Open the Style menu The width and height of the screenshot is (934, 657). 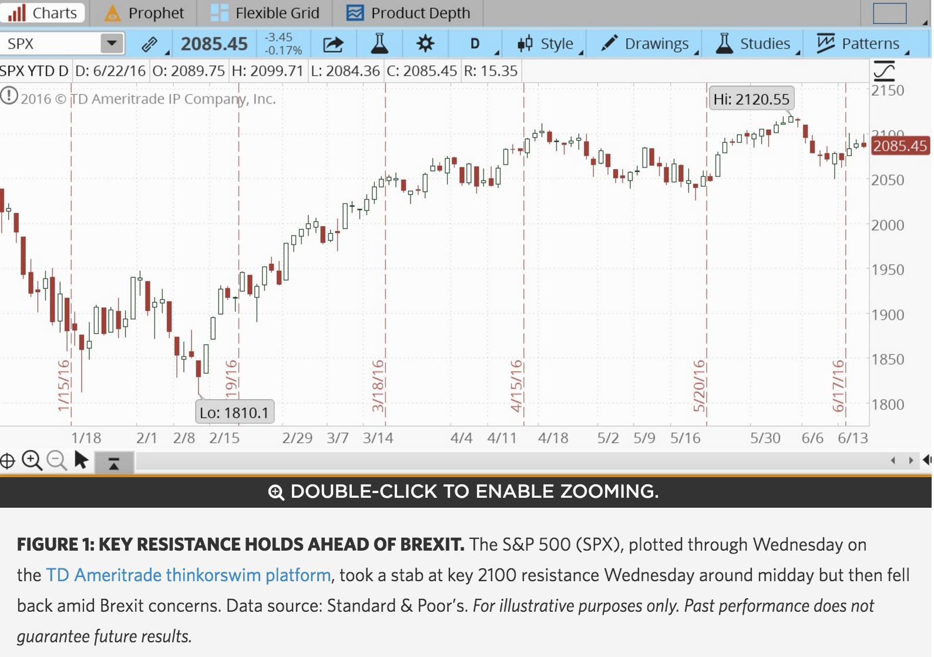[550, 44]
